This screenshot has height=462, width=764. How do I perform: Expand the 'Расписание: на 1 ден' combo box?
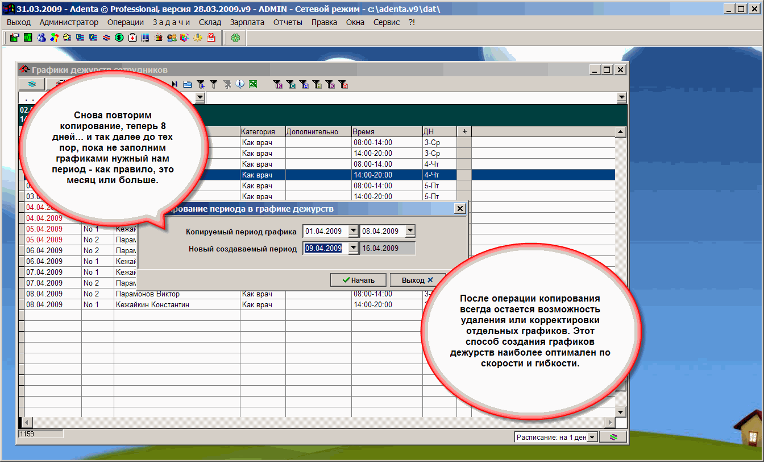pyautogui.click(x=592, y=437)
